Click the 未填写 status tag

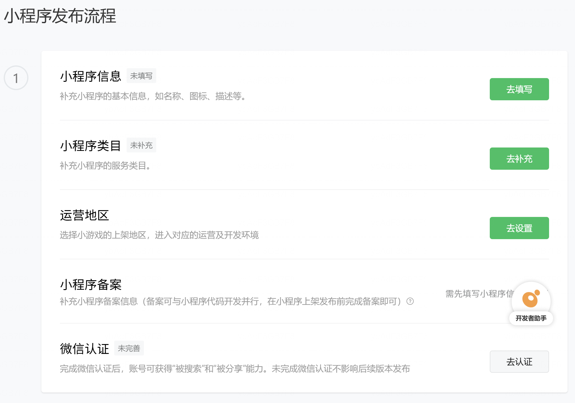tap(141, 76)
